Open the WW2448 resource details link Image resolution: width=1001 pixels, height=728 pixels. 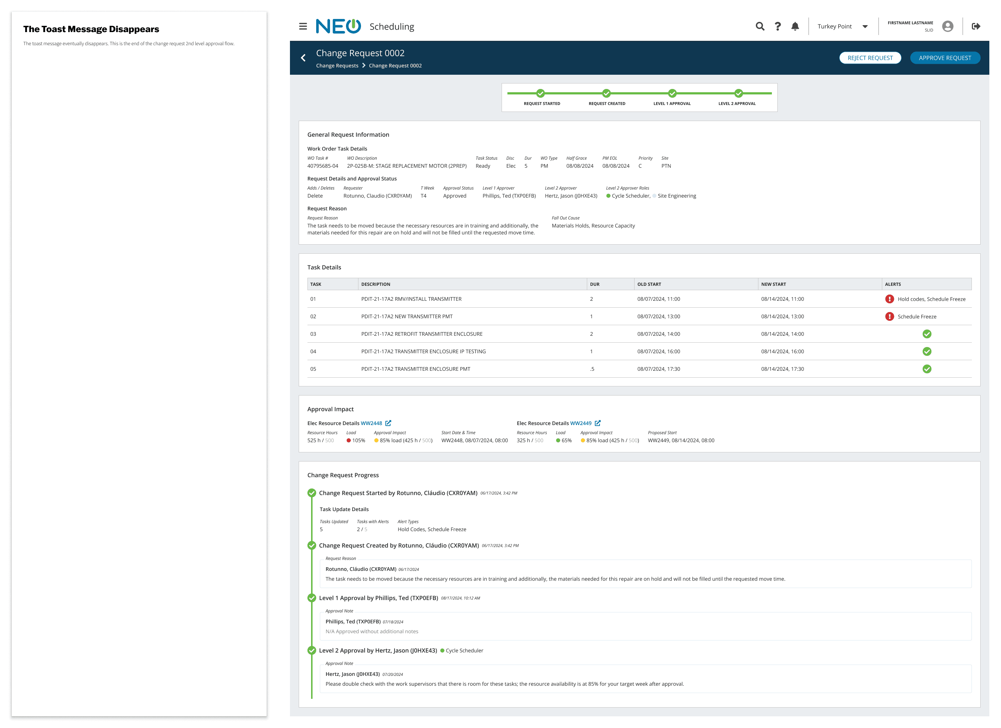(371, 423)
